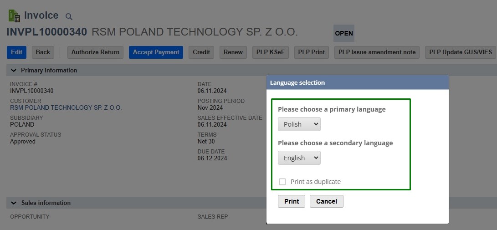Click the PLP KSeF button
This screenshot has width=497, height=230.
pyautogui.click(x=270, y=52)
